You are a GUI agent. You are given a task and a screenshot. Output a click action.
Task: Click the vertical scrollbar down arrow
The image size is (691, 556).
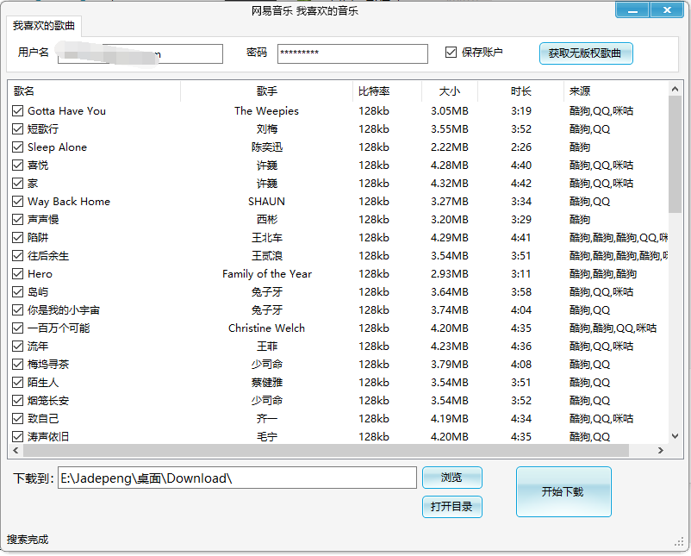tap(675, 436)
